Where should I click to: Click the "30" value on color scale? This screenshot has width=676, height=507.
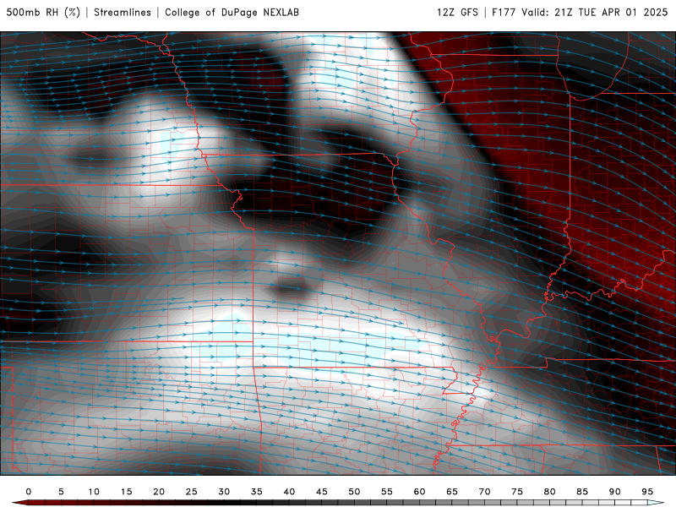coord(224,492)
